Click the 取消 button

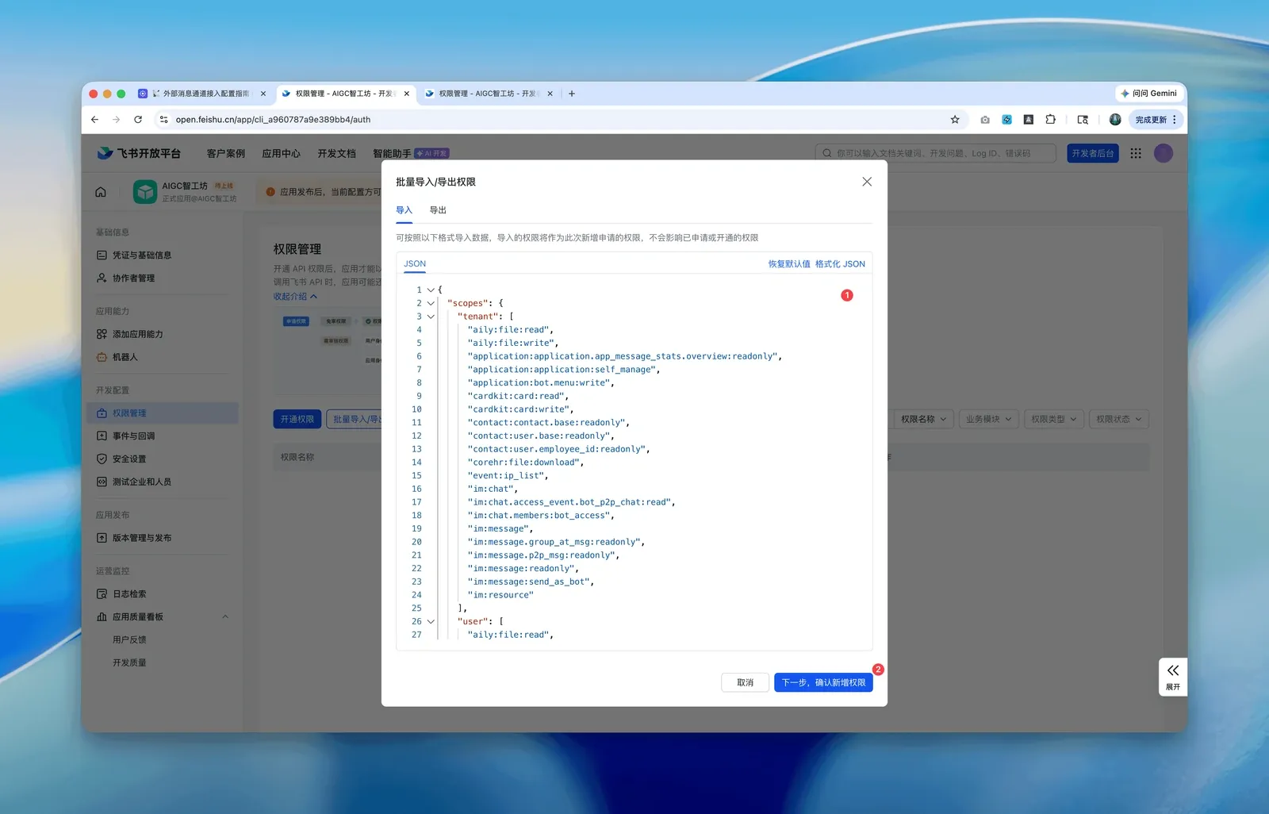[745, 682]
